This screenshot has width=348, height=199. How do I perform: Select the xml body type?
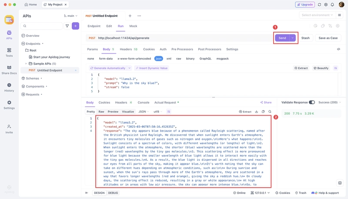169,59
